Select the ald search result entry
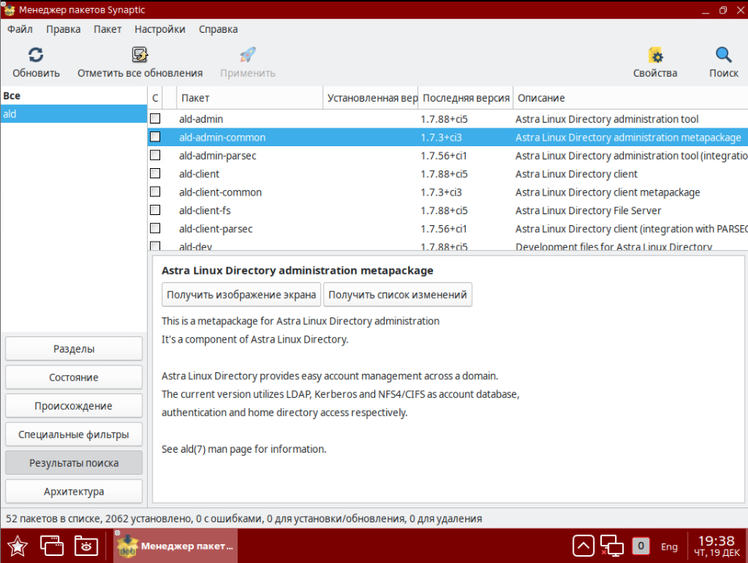The width and height of the screenshot is (748, 563). pos(74,114)
